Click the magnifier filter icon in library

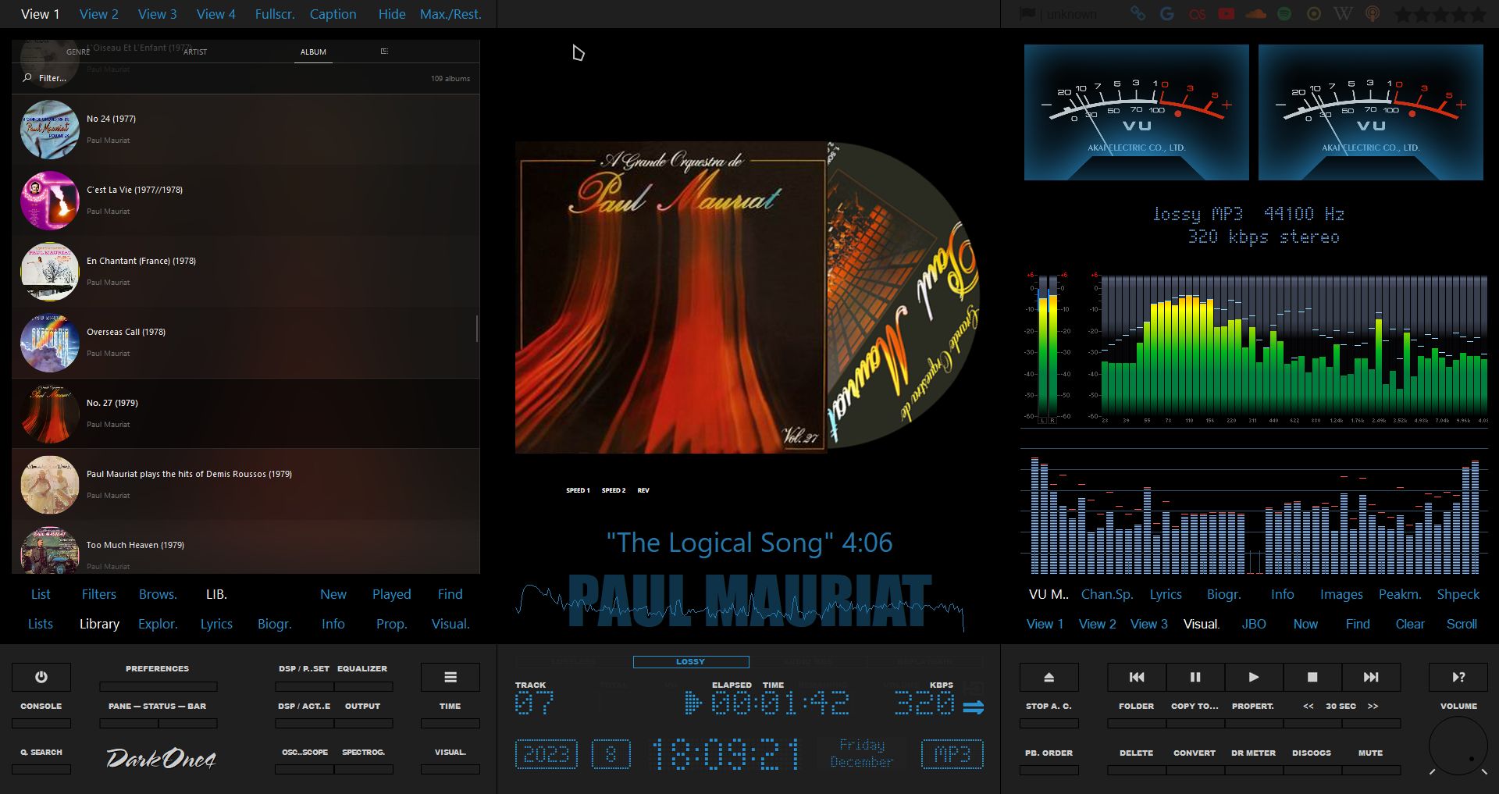coord(27,78)
